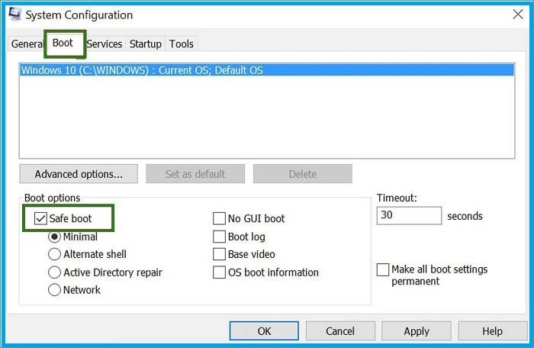Close the System Configuration dialog
The image size is (534, 348).
518,14
